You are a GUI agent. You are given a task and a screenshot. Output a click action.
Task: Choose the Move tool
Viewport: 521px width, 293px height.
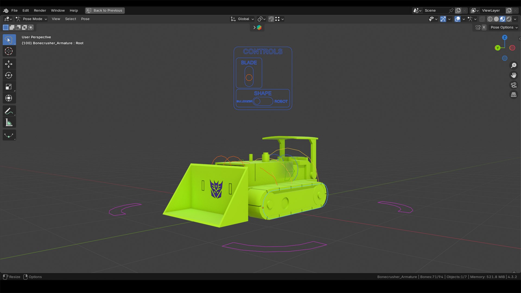click(x=9, y=64)
